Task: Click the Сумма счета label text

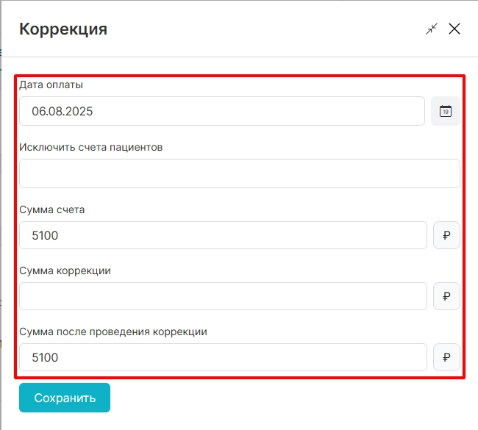Action: click(x=51, y=209)
